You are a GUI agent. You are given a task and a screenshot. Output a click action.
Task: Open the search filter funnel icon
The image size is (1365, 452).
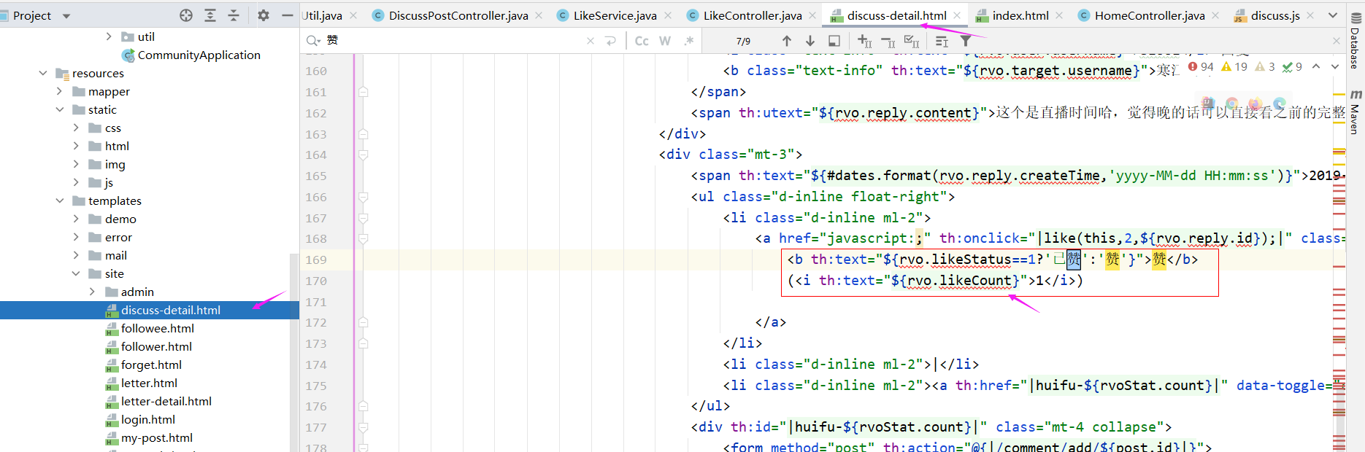click(966, 41)
